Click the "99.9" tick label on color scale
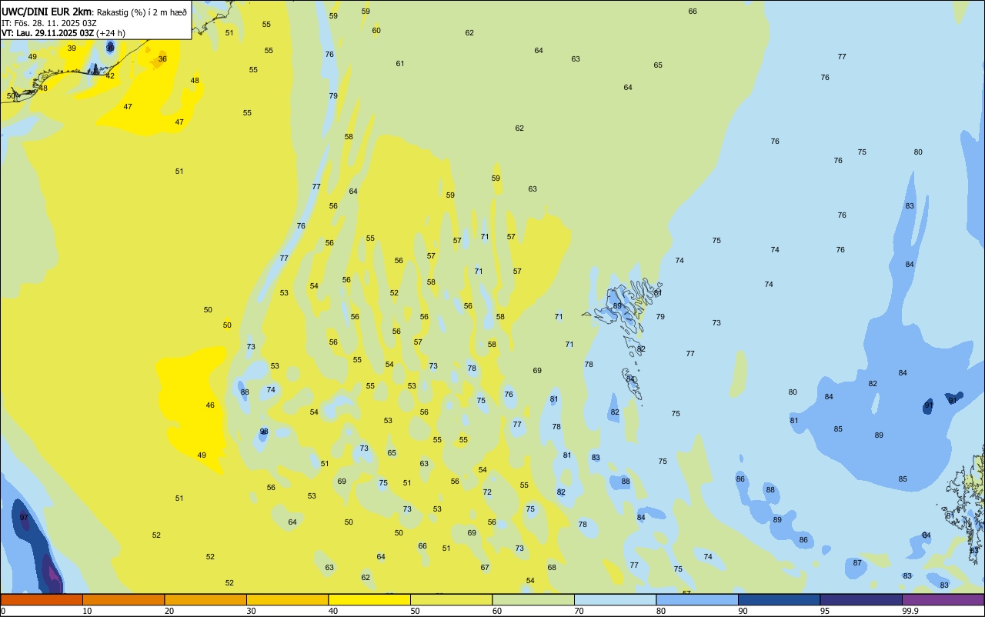985x617 pixels. tap(910, 611)
